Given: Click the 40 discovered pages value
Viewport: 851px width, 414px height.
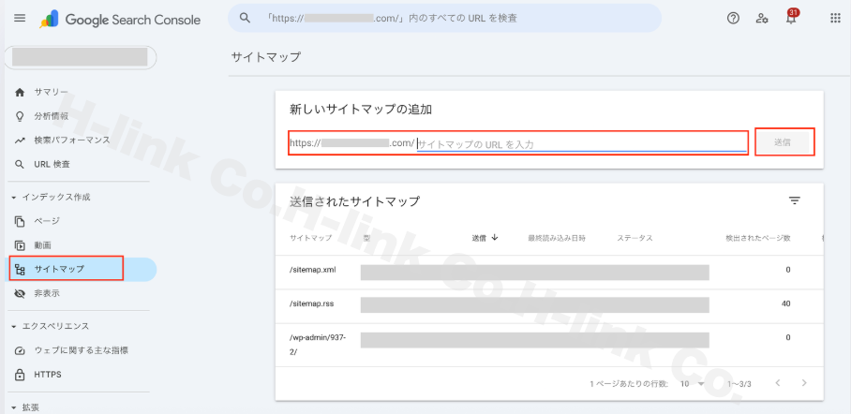Looking at the screenshot, I should (x=786, y=303).
